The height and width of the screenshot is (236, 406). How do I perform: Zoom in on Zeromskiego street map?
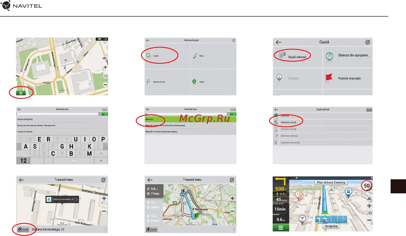(104, 198)
